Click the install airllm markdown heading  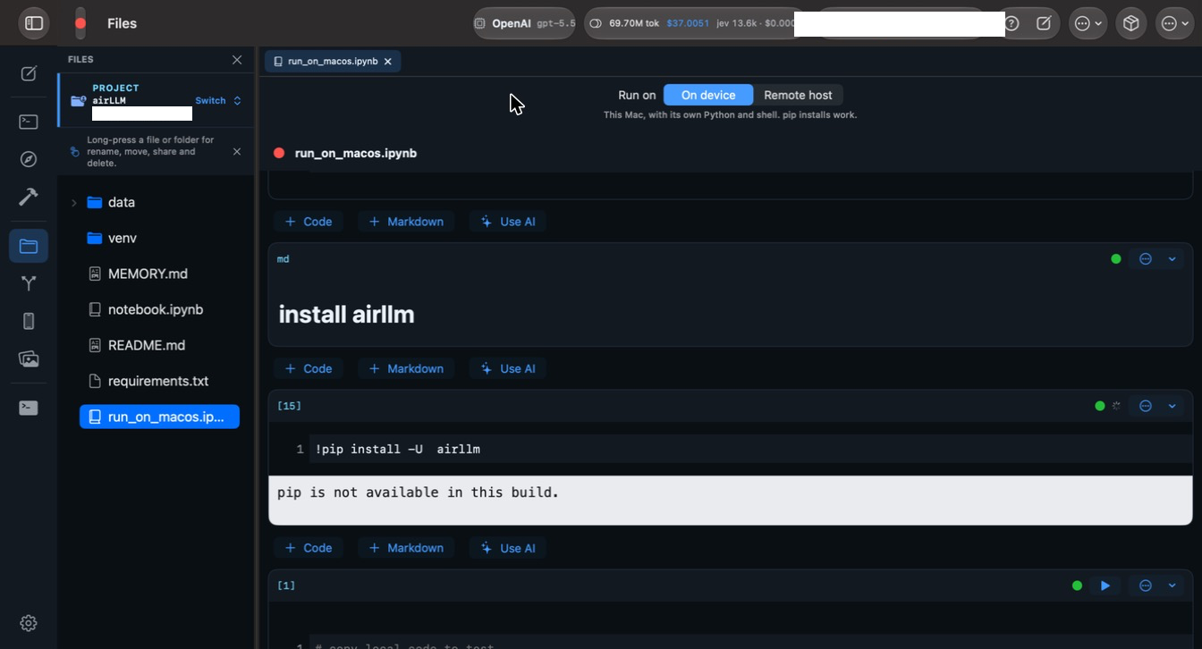pos(346,314)
